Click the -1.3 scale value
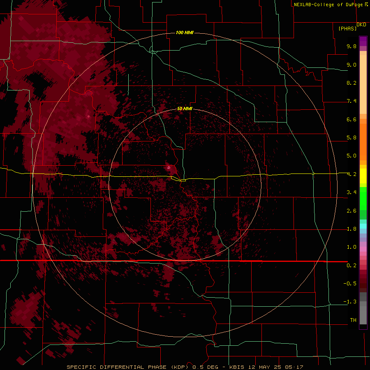 pyautogui.click(x=350, y=302)
